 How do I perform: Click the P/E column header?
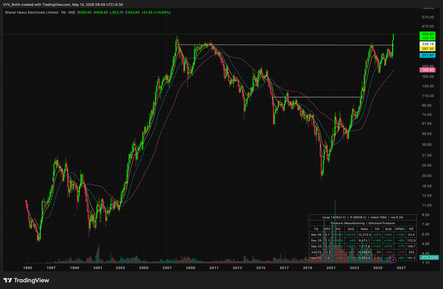pyautogui.click(x=411, y=229)
